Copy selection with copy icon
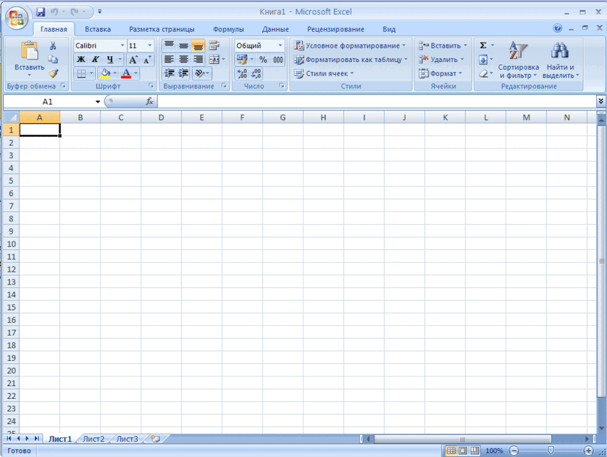Image resolution: width=607 pixels, height=457 pixels. click(x=53, y=59)
